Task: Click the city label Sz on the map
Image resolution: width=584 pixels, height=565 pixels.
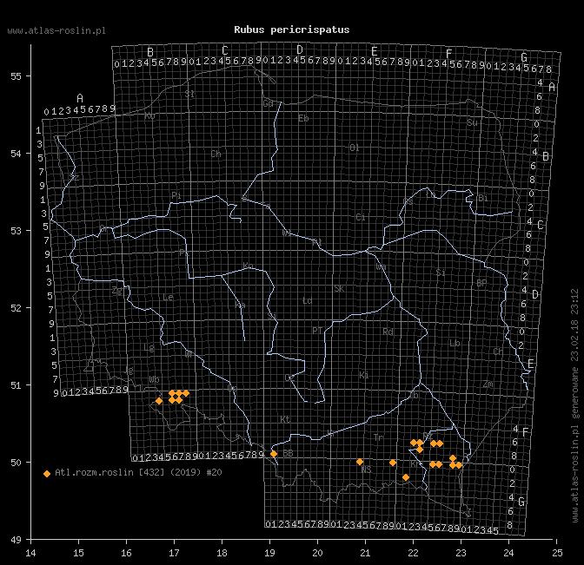Action: (74, 177)
